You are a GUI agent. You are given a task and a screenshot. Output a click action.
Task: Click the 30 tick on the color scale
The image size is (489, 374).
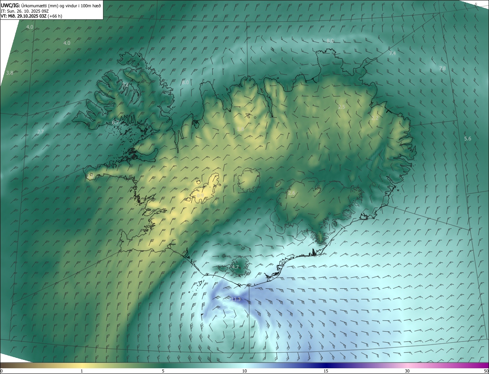pos(407,371)
